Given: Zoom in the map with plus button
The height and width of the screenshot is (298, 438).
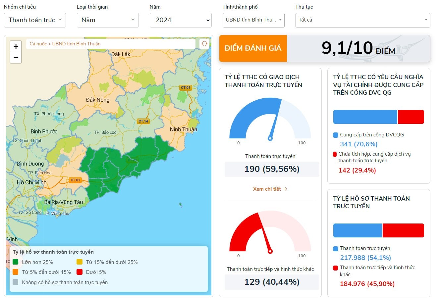Looking at the screenshot, I should (x=16, y=46).
